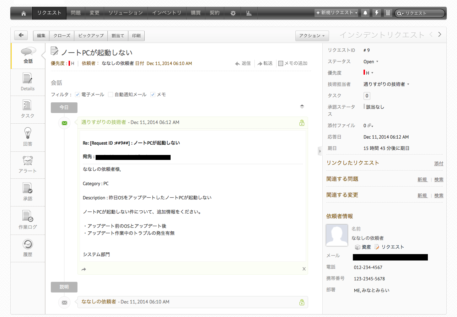Click the forward arrow at message bottom
Image resolution: width=457 pixels, height=317 pixels.
click(84, 269)
